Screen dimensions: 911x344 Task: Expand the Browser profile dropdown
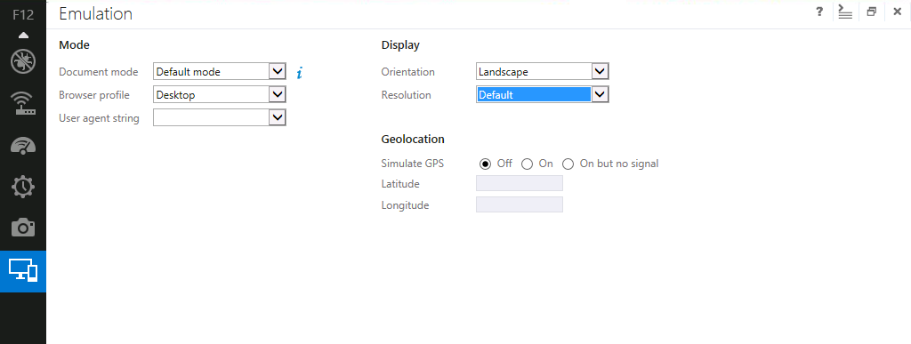pyautogui.click(x=220, y=94)
